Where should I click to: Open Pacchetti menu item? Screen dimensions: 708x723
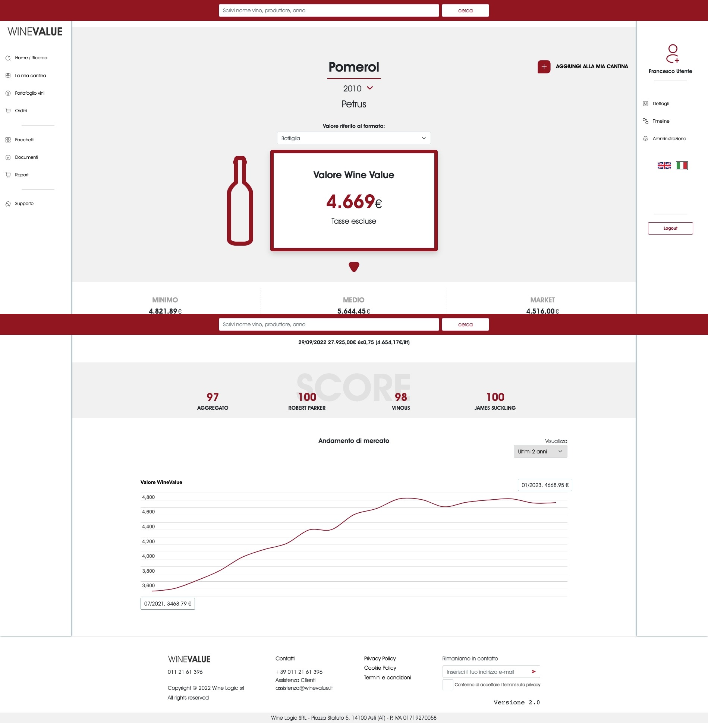[x=25, y=140]
